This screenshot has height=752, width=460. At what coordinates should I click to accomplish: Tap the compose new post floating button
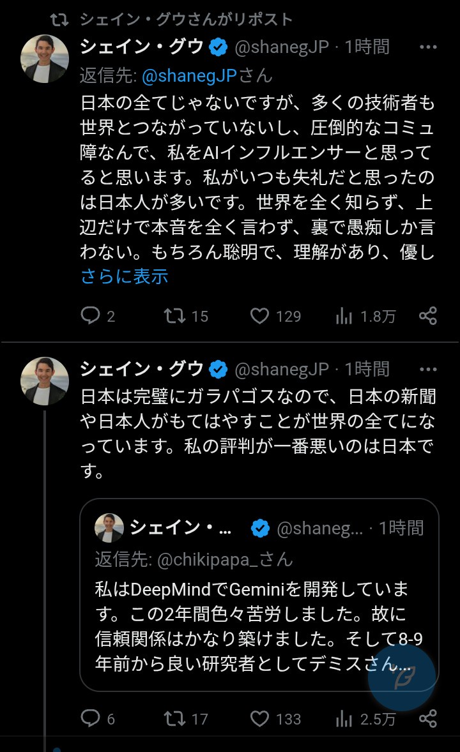[x=402, y=677]
